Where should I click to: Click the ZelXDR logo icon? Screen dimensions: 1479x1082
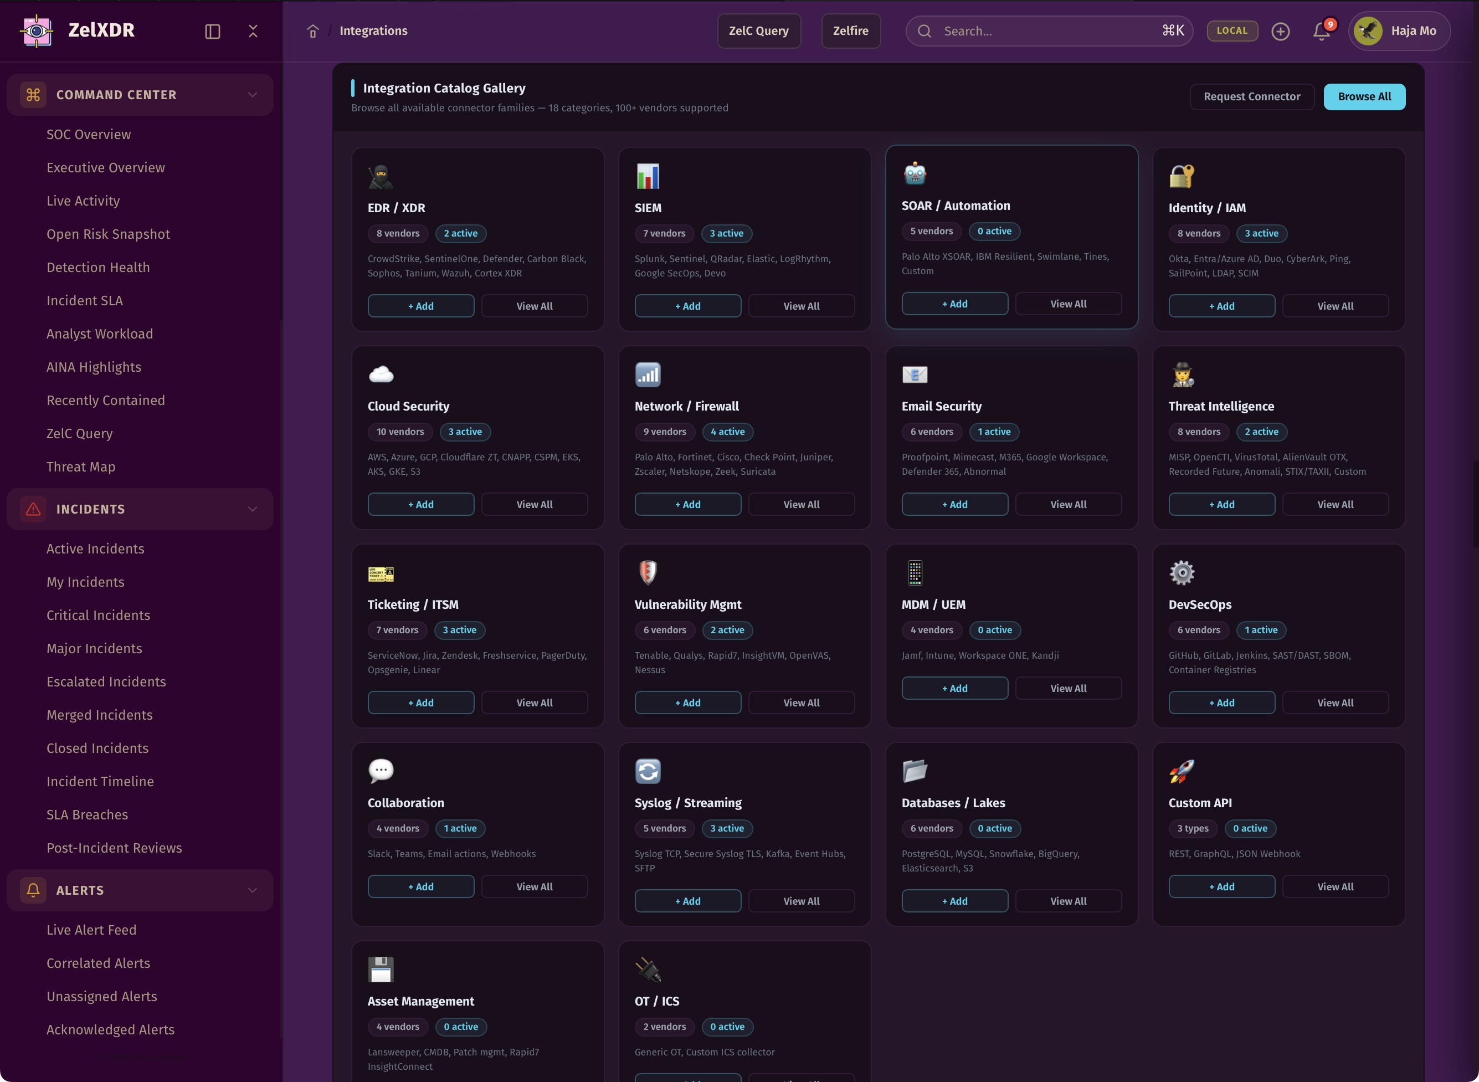coord(37,31)
